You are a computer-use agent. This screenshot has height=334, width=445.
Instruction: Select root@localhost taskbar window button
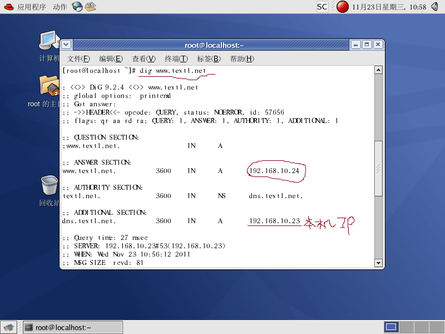72,327
